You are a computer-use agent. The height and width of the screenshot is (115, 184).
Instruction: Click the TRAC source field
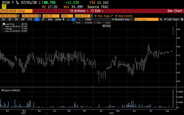click(67, 16)
